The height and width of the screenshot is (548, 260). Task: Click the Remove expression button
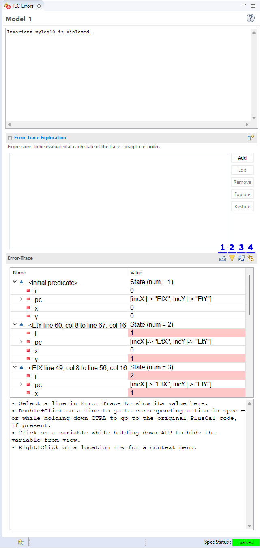pos(242,182)
